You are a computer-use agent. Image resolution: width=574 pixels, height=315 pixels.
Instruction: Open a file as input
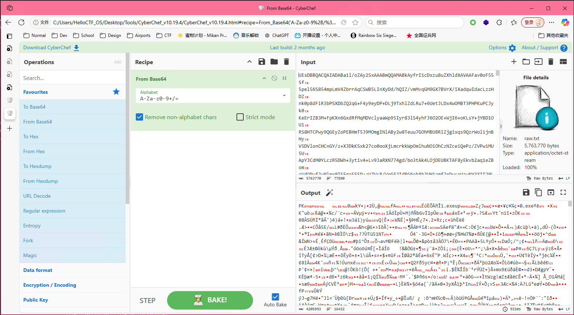(x=539, y=62)
